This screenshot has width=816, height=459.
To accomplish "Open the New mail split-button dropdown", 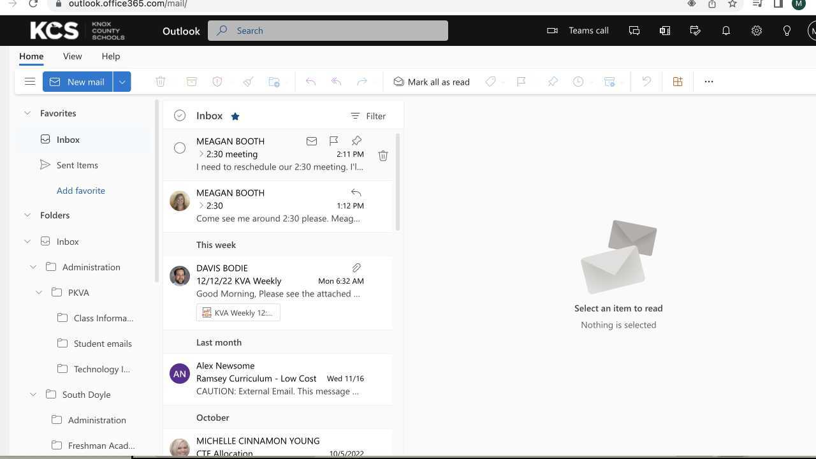I will (x=122, y=82).
